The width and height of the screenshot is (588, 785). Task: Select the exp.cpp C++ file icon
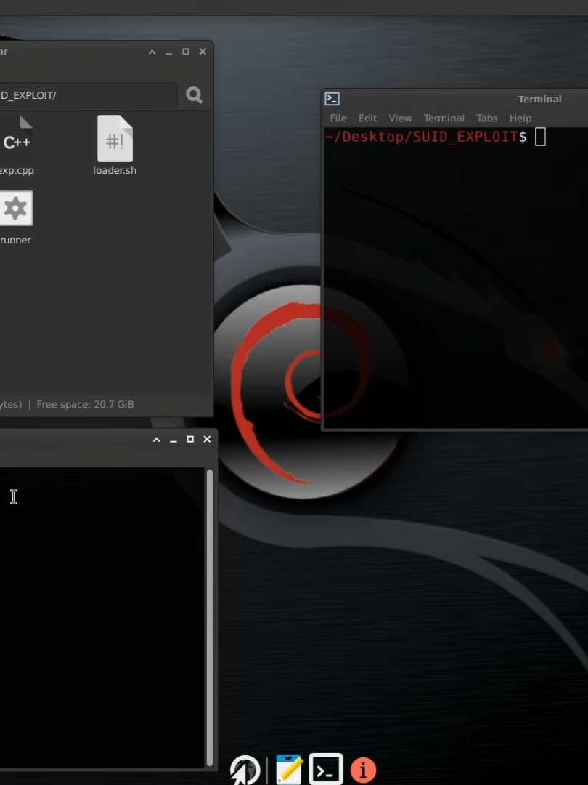point(17,139)
